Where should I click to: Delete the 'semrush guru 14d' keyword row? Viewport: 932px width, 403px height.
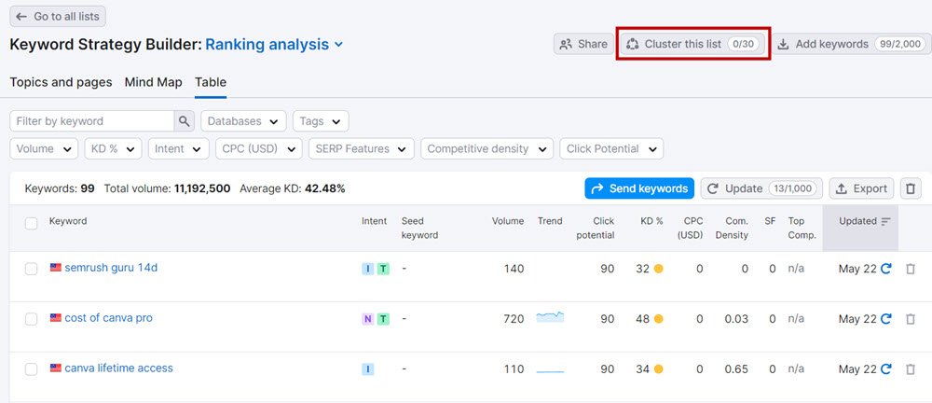point(911,269)
